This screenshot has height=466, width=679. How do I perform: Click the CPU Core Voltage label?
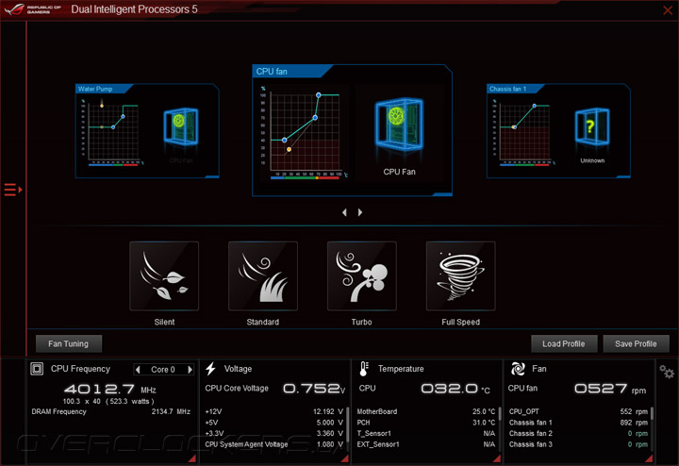tap(237, 389)
